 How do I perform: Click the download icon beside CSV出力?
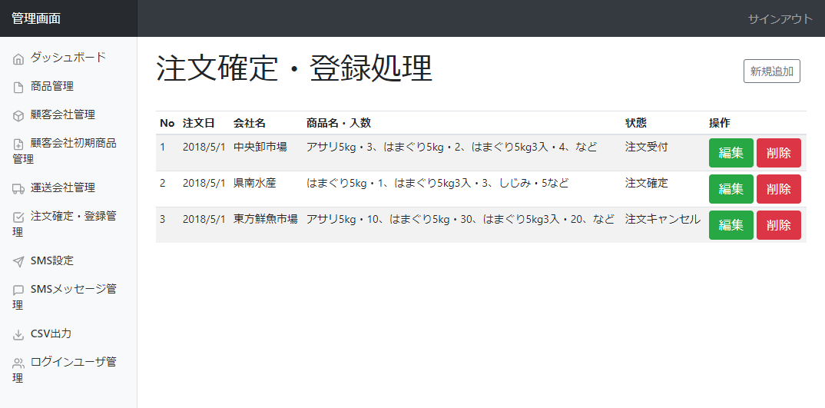click(x=18, y=334)
